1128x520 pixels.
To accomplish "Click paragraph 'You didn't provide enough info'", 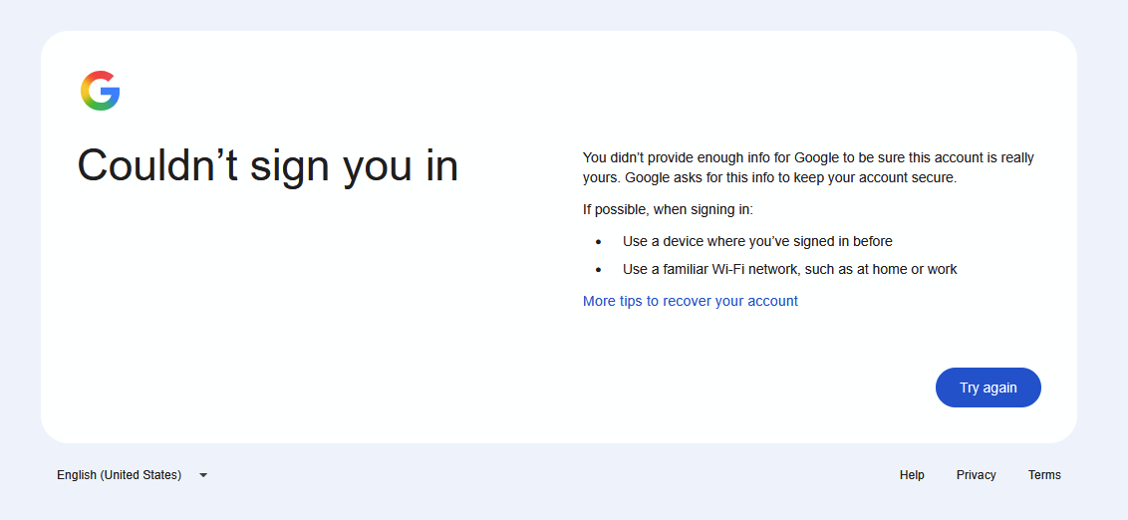I will 808,167.
